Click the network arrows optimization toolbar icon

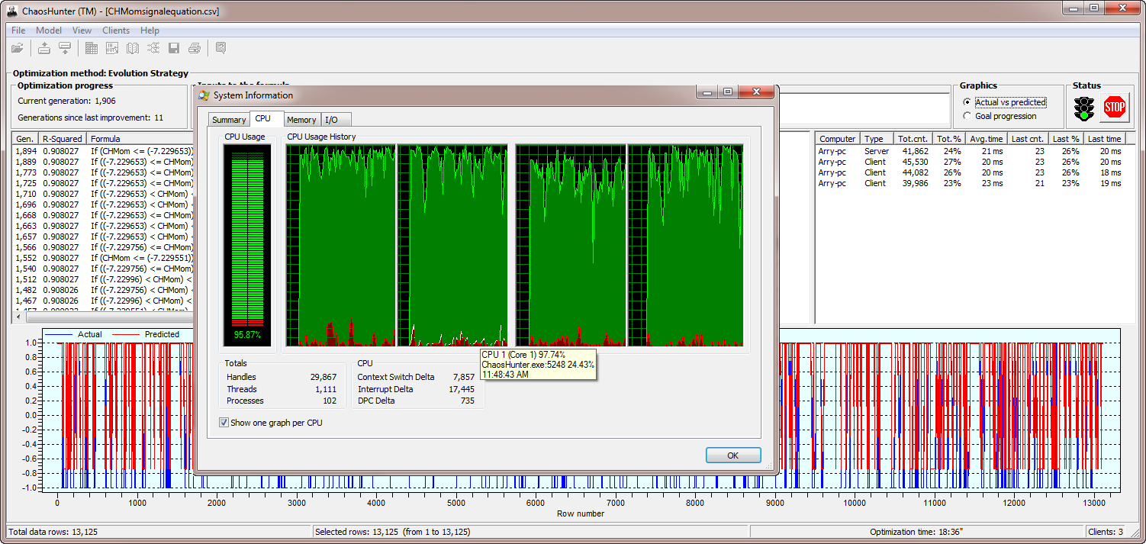(x=153, y=49)
